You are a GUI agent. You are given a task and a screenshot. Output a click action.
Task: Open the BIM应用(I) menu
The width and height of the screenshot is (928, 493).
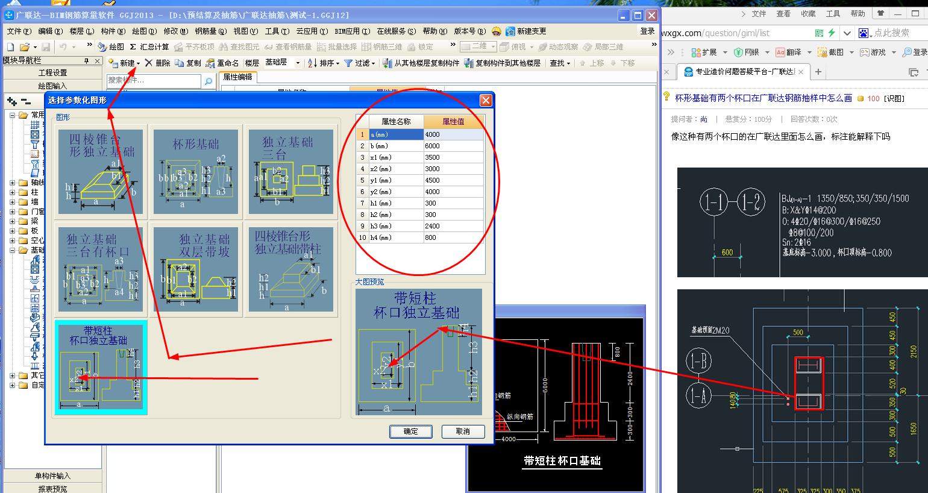(351, 31)
